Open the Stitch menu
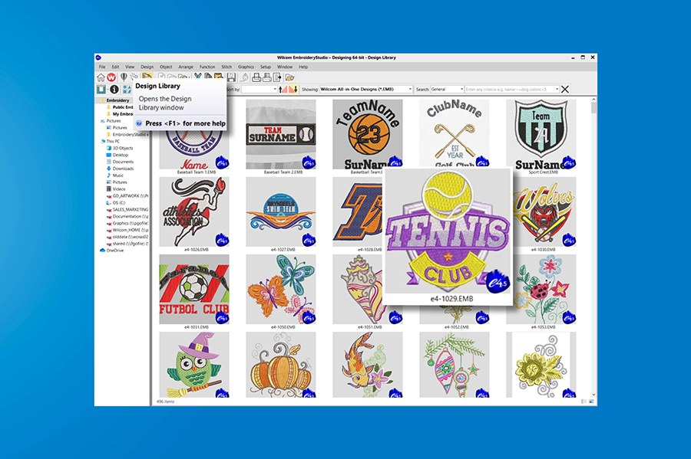This screenshot has width=691, height=459. point(225,67)
